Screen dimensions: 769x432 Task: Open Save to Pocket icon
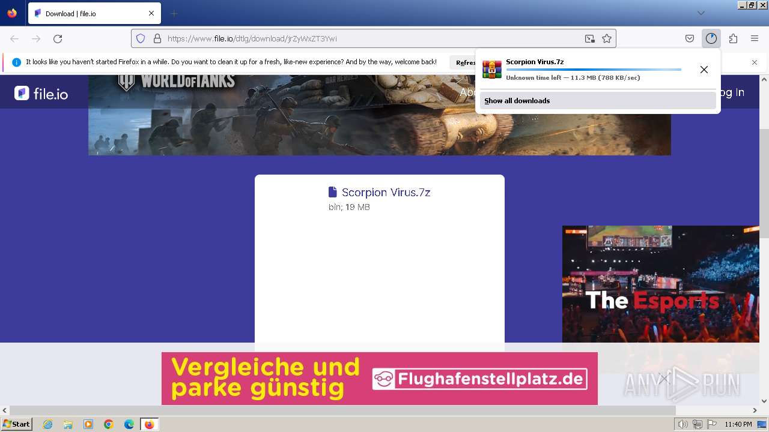pos(690,38)
